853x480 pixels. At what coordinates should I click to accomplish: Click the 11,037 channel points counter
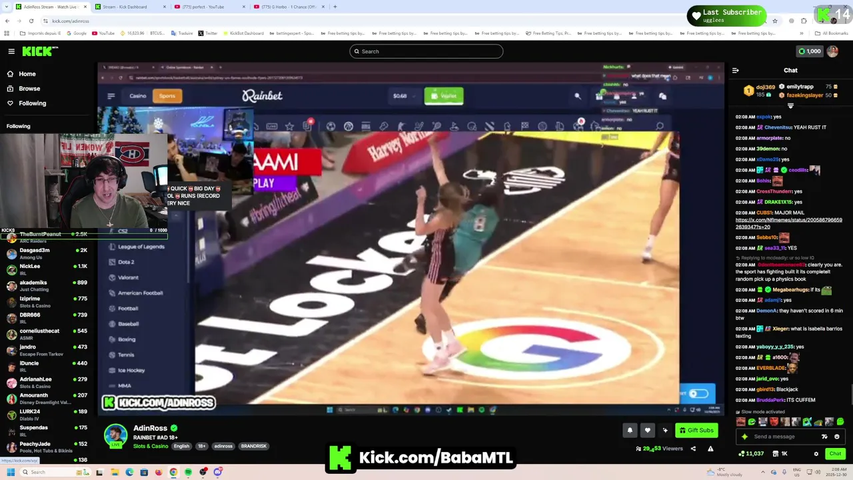[x=751, y=454]
